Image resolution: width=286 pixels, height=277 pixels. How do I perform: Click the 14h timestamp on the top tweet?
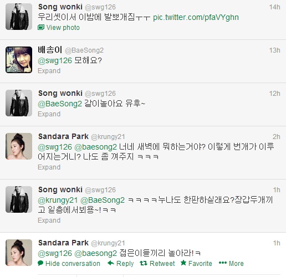[275, 7]
